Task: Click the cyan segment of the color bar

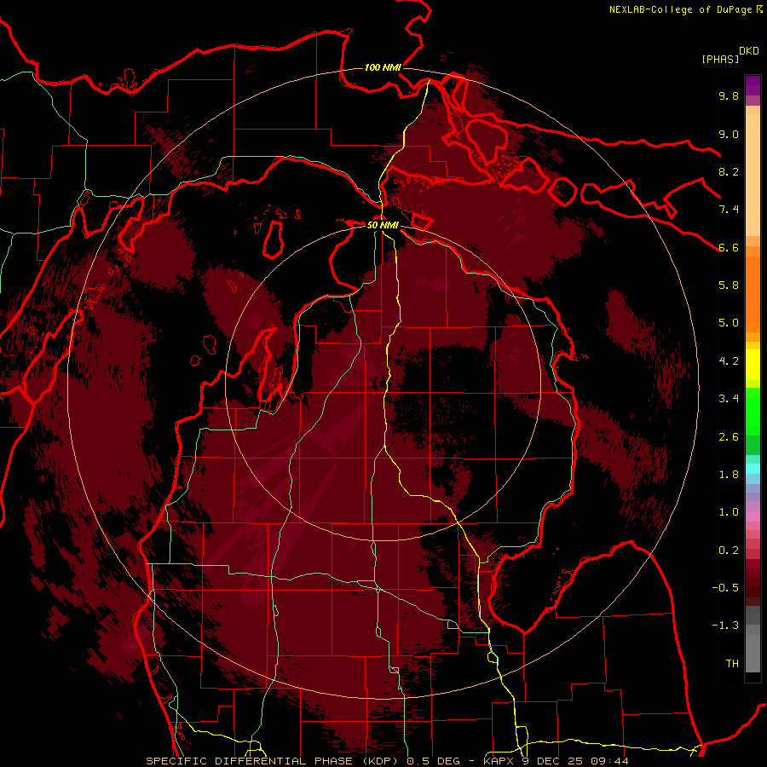Action: [x=753, y=468]
